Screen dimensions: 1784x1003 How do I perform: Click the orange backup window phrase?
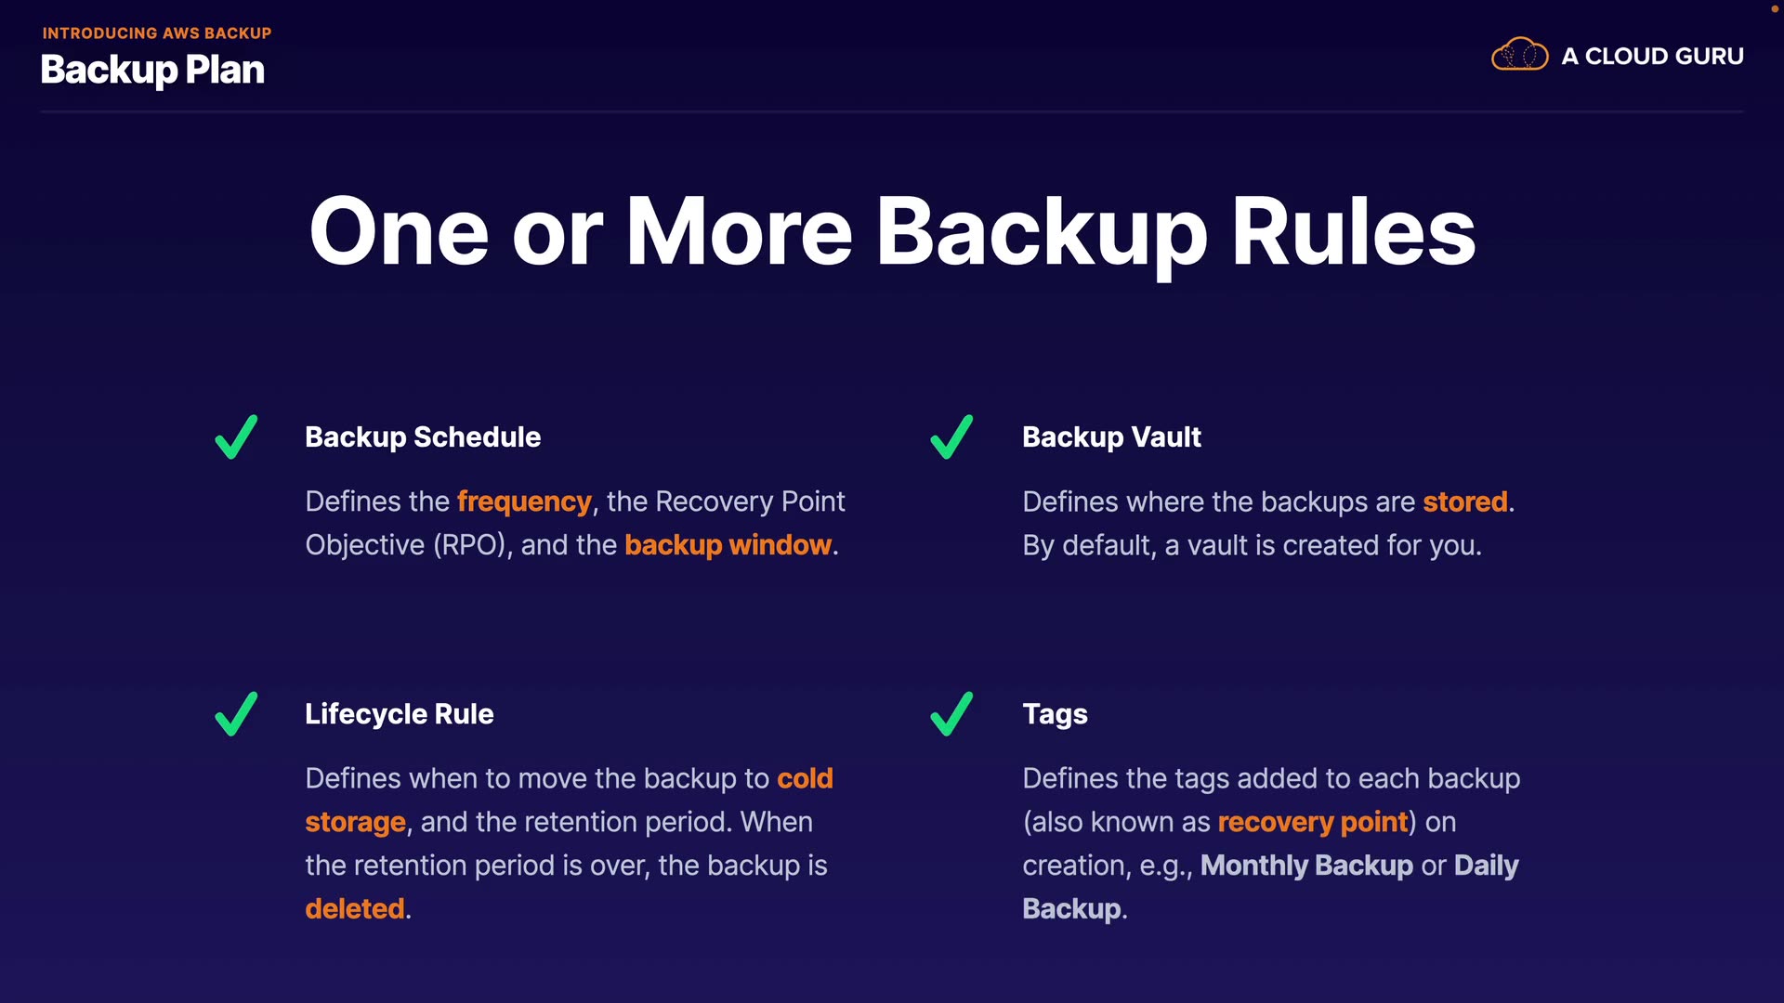[728, 545]
